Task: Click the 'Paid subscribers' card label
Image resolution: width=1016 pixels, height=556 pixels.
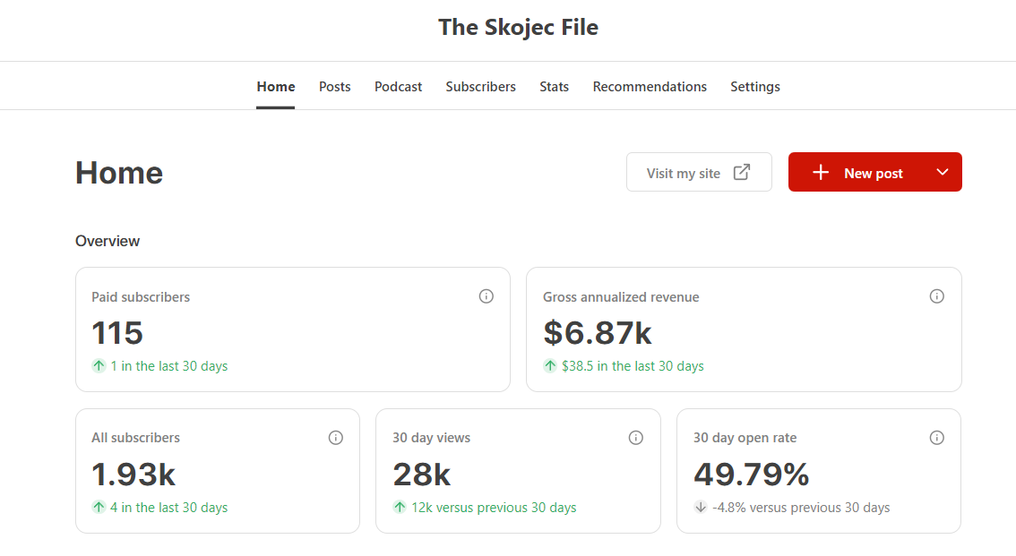Action: [141, 297]
